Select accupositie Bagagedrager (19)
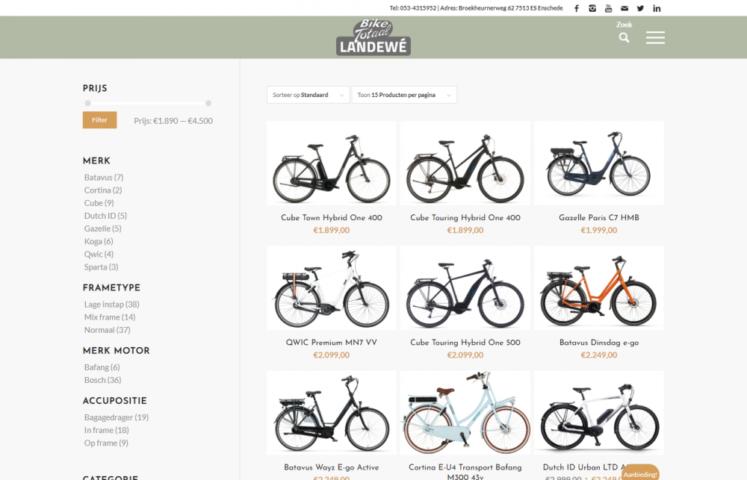747x480 pixels. [117, 417]
